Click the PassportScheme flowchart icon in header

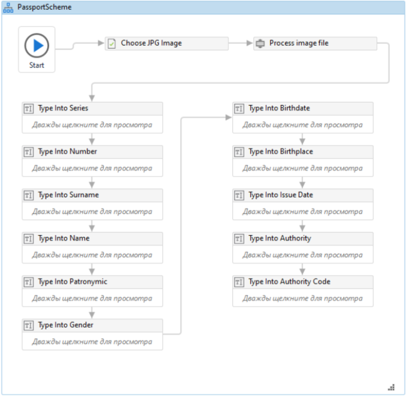pyautogui.click(x=8, y=7)
